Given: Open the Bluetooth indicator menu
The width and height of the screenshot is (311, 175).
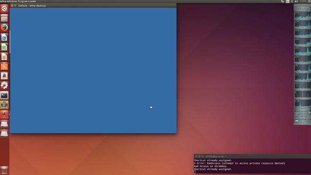Looking at the screenshot, I should pos(292,1).
